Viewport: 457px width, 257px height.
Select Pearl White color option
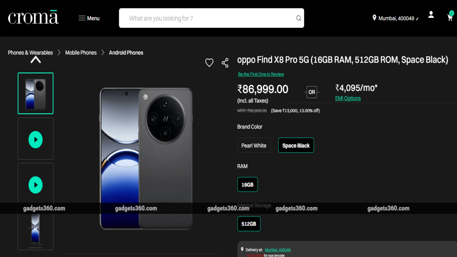tap(254, 145)
